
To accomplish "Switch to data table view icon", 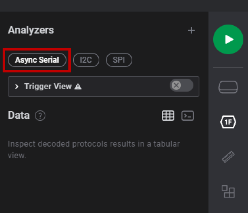I will tap(168, 116).
